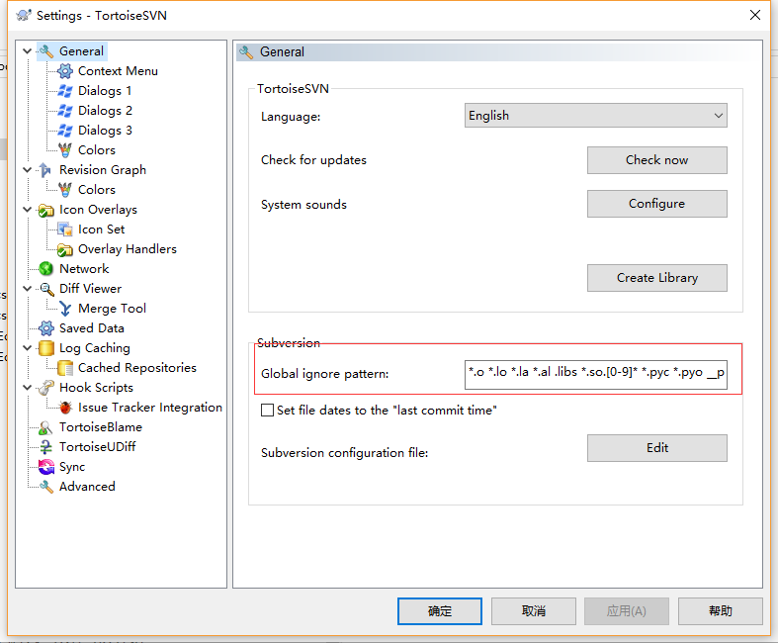Click the Log Caching database icon
Screen dimensions: 778x643
(46, 348)
